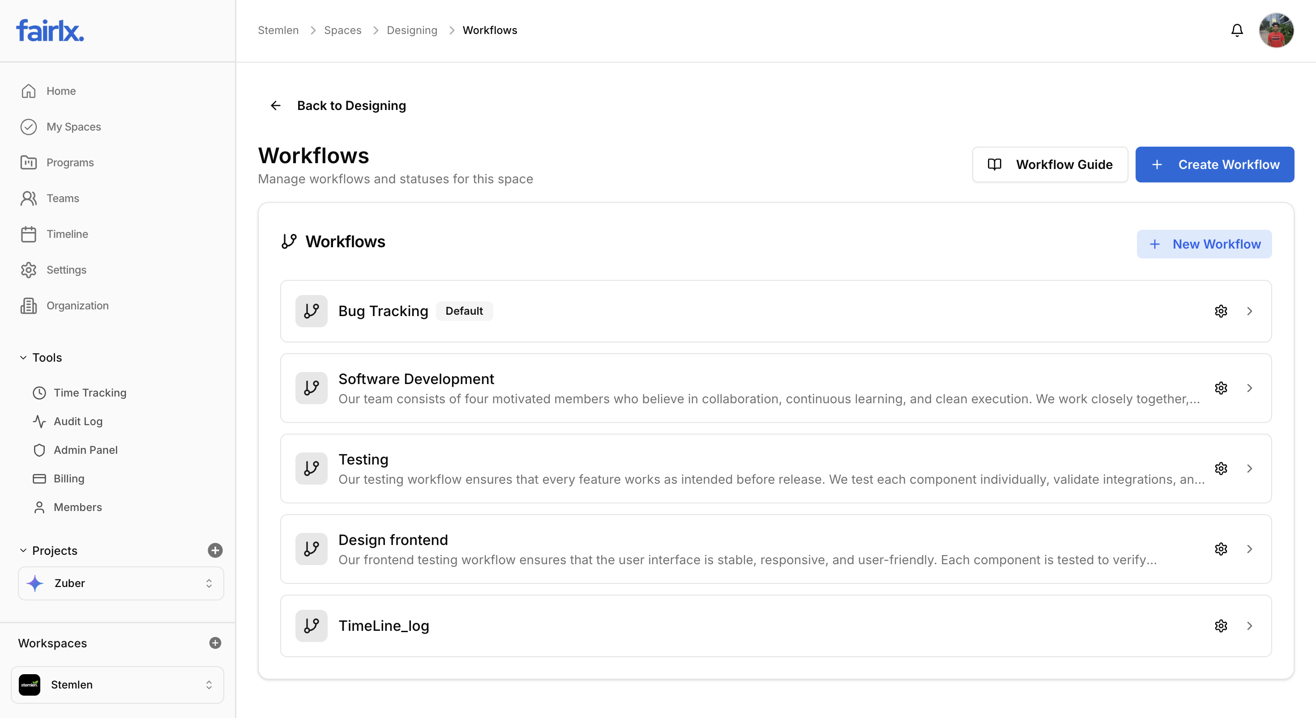Open the Timeline calendar icon
This screenshot has width=1316, height=718.
(29, 234)
